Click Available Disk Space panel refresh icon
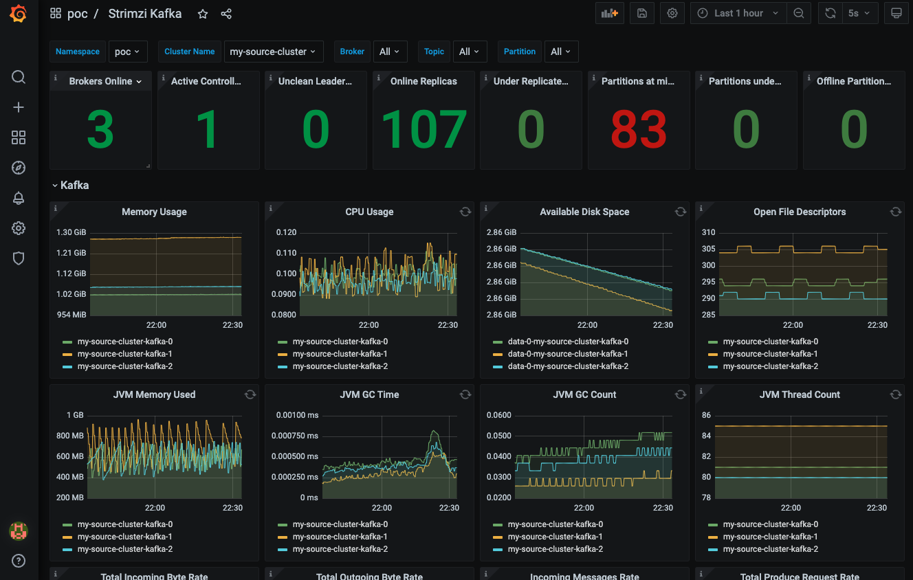913x580 pixels. pyautogui.click(x=681, y=212)
